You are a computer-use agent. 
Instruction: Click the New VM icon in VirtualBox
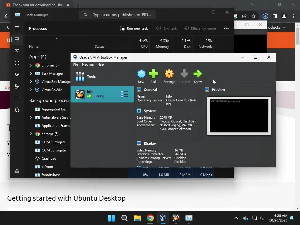141,76
